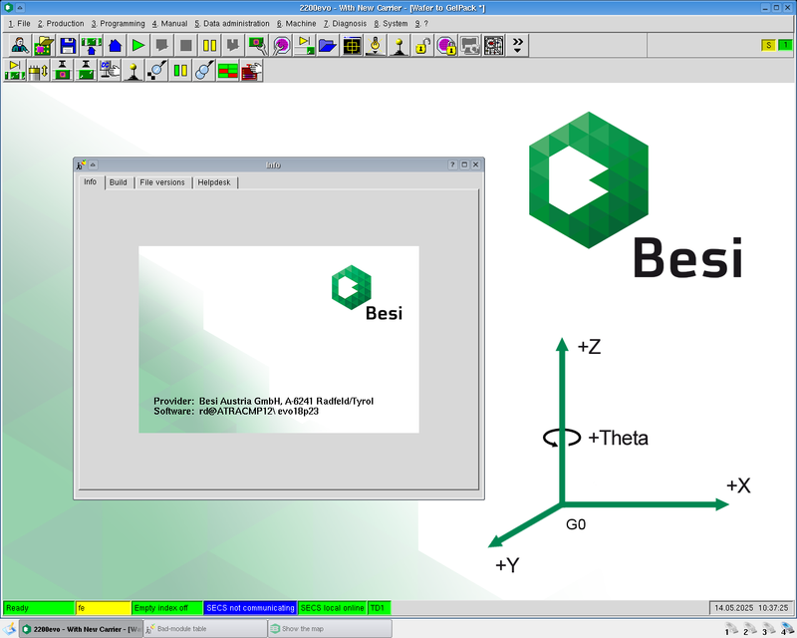Screen dimensions: 797x638
Task: Open the File menu
Action: 19,23
